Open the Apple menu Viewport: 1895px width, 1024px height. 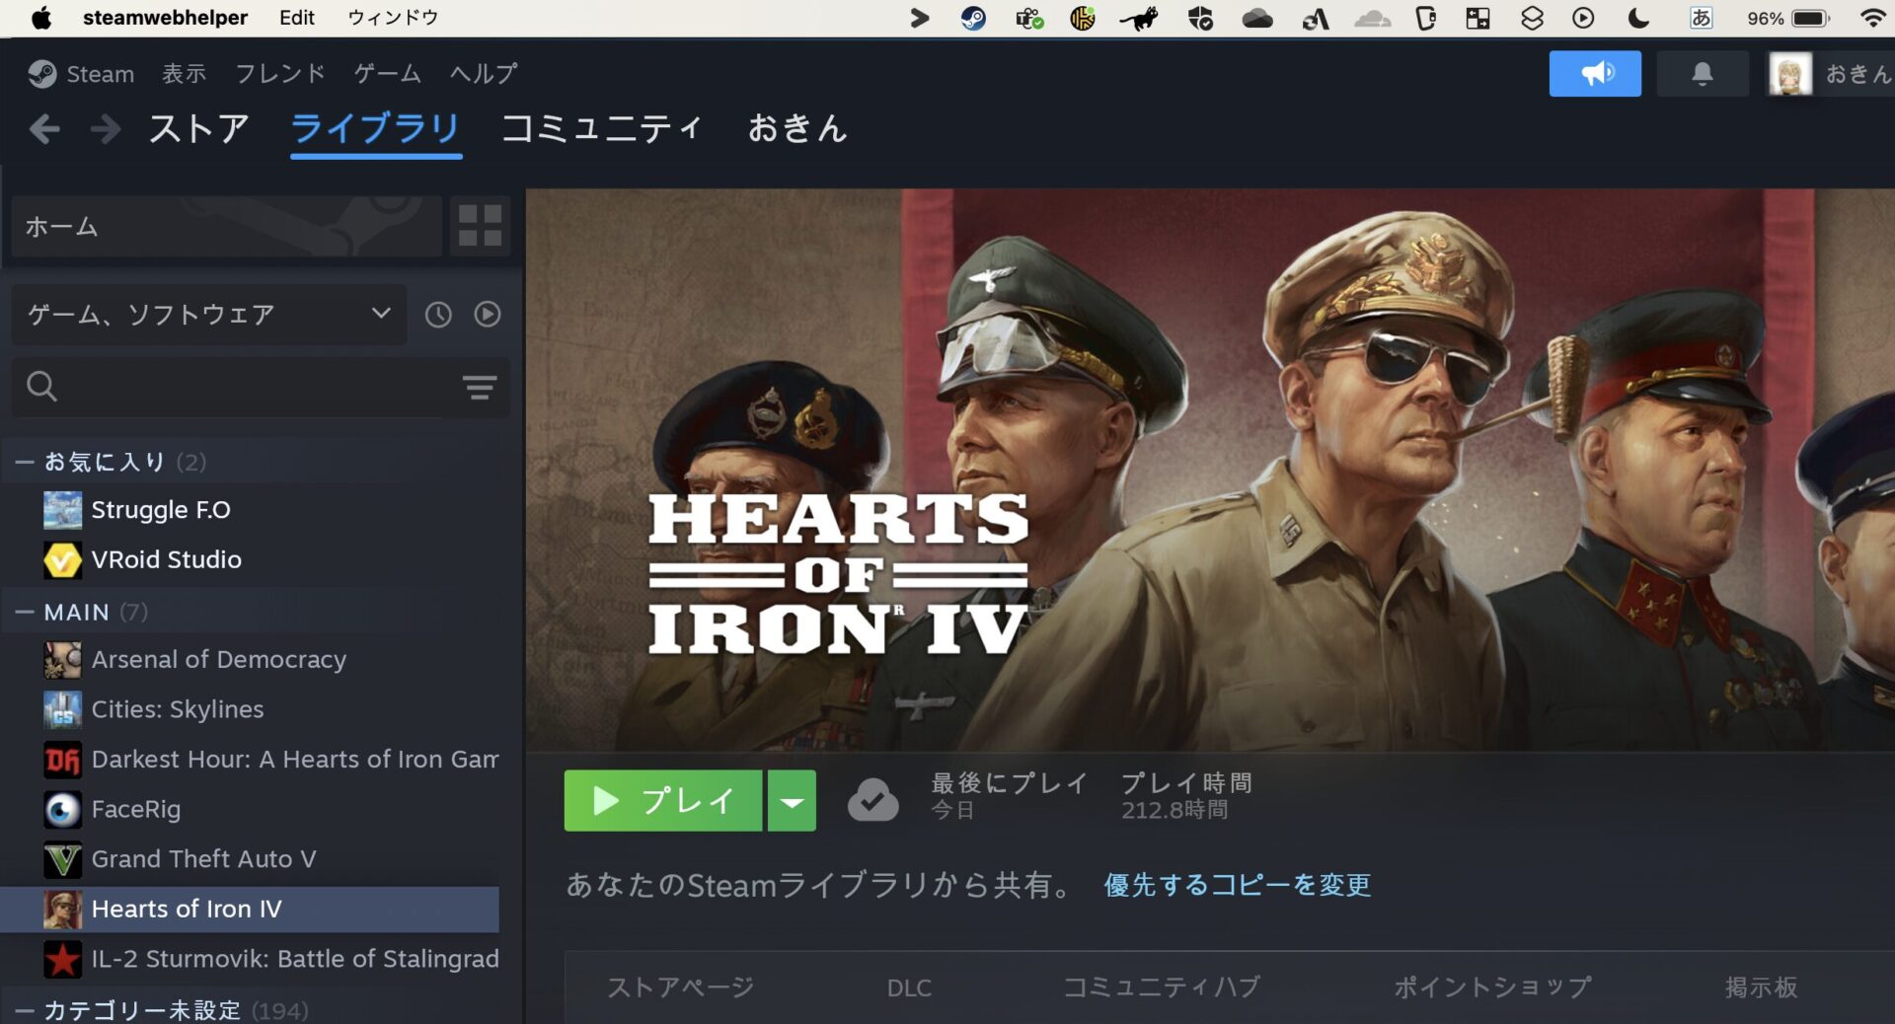(41, 18)
